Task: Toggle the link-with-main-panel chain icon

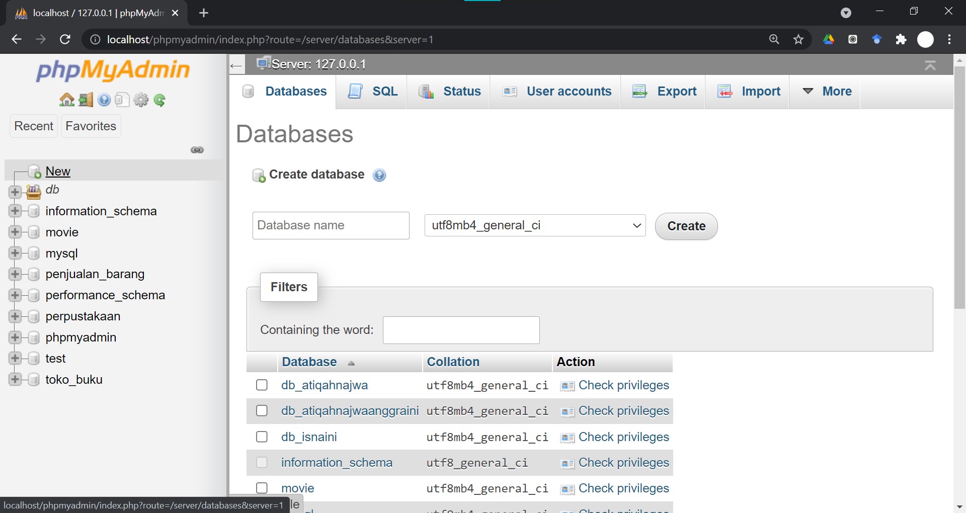Action: point(197,150)
